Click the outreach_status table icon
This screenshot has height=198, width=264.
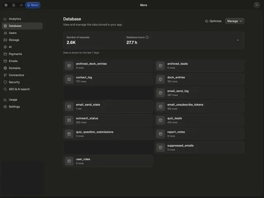point(69,120)
